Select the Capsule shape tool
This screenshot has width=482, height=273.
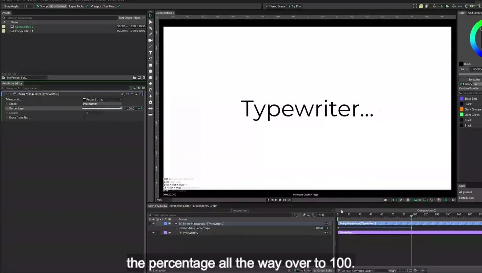(x=150, y=115)
